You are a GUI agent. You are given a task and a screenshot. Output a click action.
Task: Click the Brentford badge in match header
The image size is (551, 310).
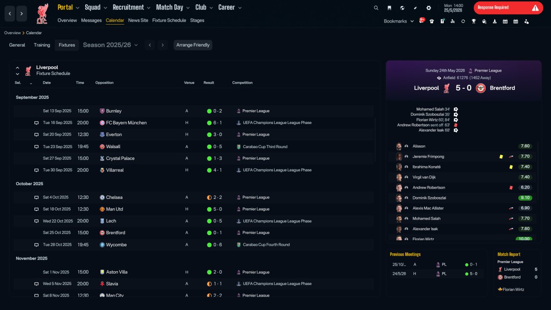pos(481,88)
